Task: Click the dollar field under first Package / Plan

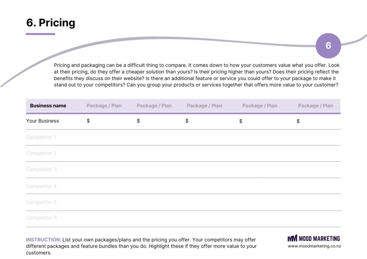Action: [88, 121]
